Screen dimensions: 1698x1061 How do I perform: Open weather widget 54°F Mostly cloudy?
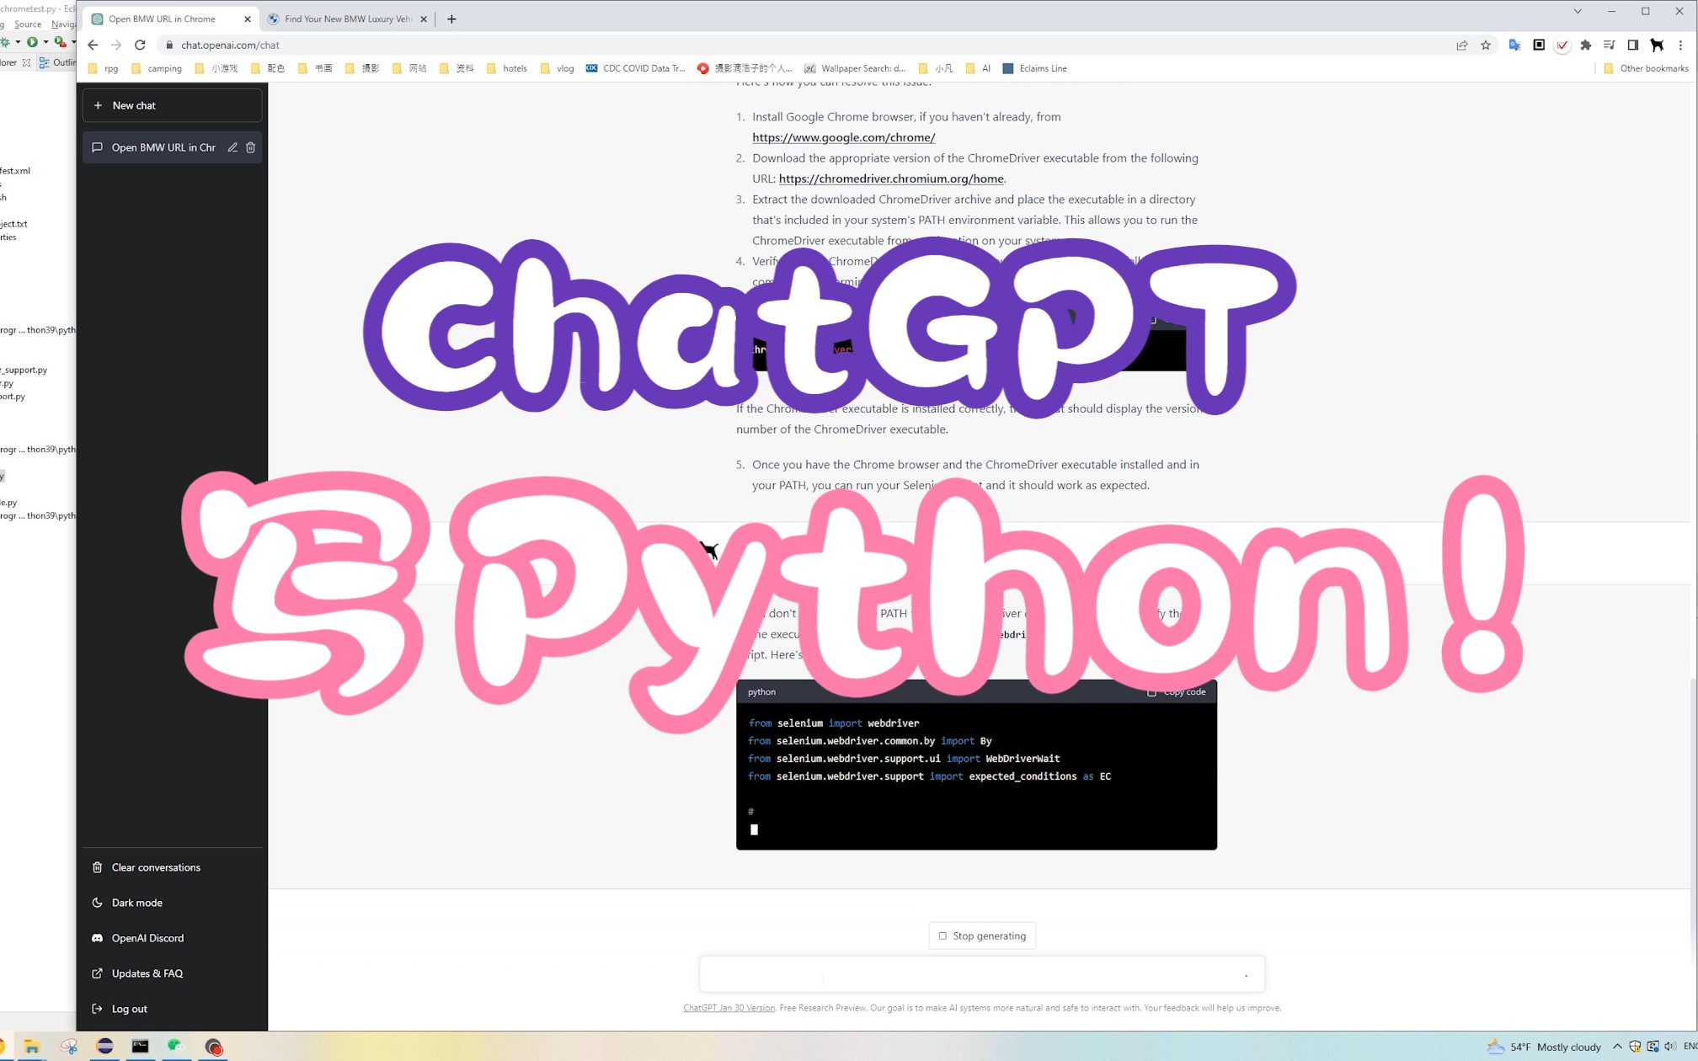click(1544, 1047)
